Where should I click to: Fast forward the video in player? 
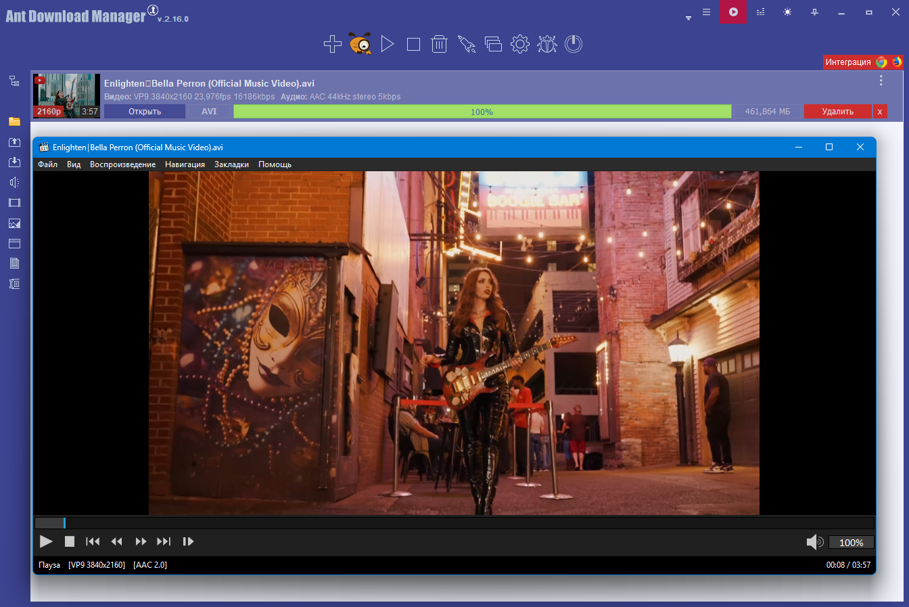click(x=141, y=541)
